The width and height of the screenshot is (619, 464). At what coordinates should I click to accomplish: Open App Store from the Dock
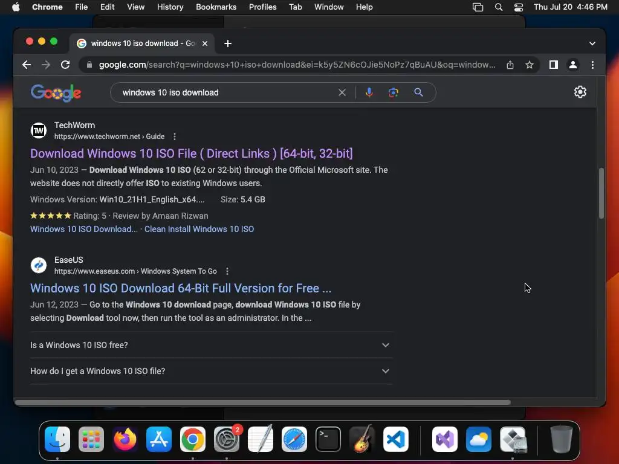[x=159, y=439]
